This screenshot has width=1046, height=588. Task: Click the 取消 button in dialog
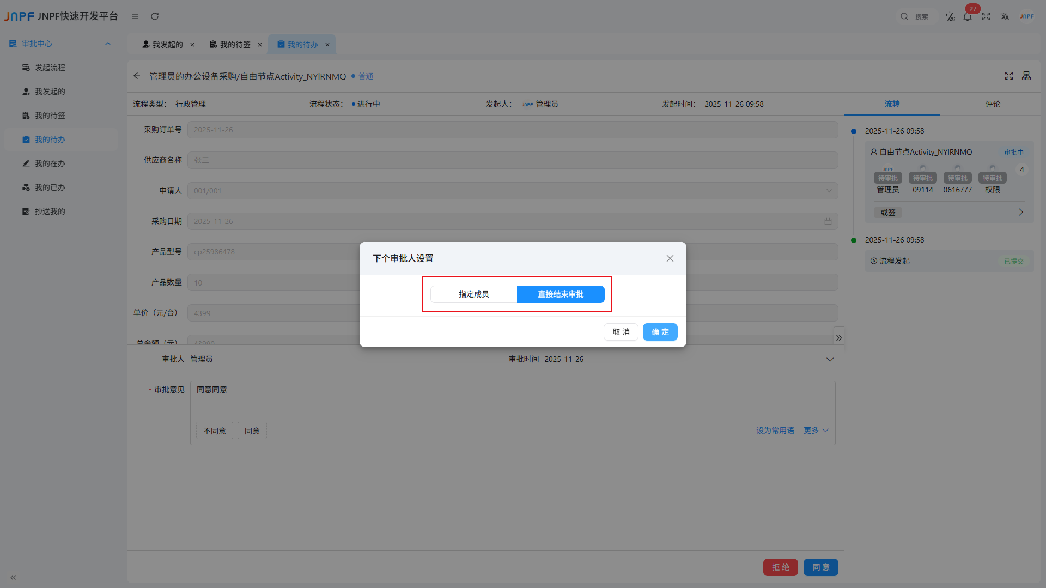point(621,332)
